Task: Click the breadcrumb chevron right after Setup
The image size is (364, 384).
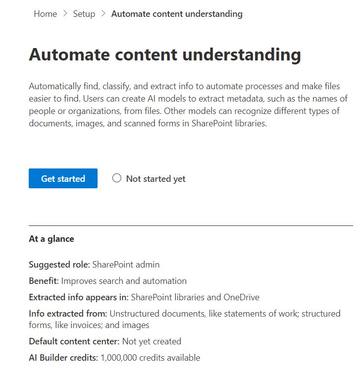Action: coord(103,14)
